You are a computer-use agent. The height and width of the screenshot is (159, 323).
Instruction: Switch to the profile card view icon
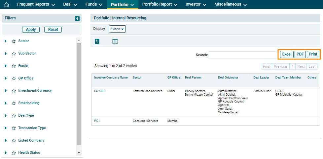pyautogui.click(x=97, y=41)
